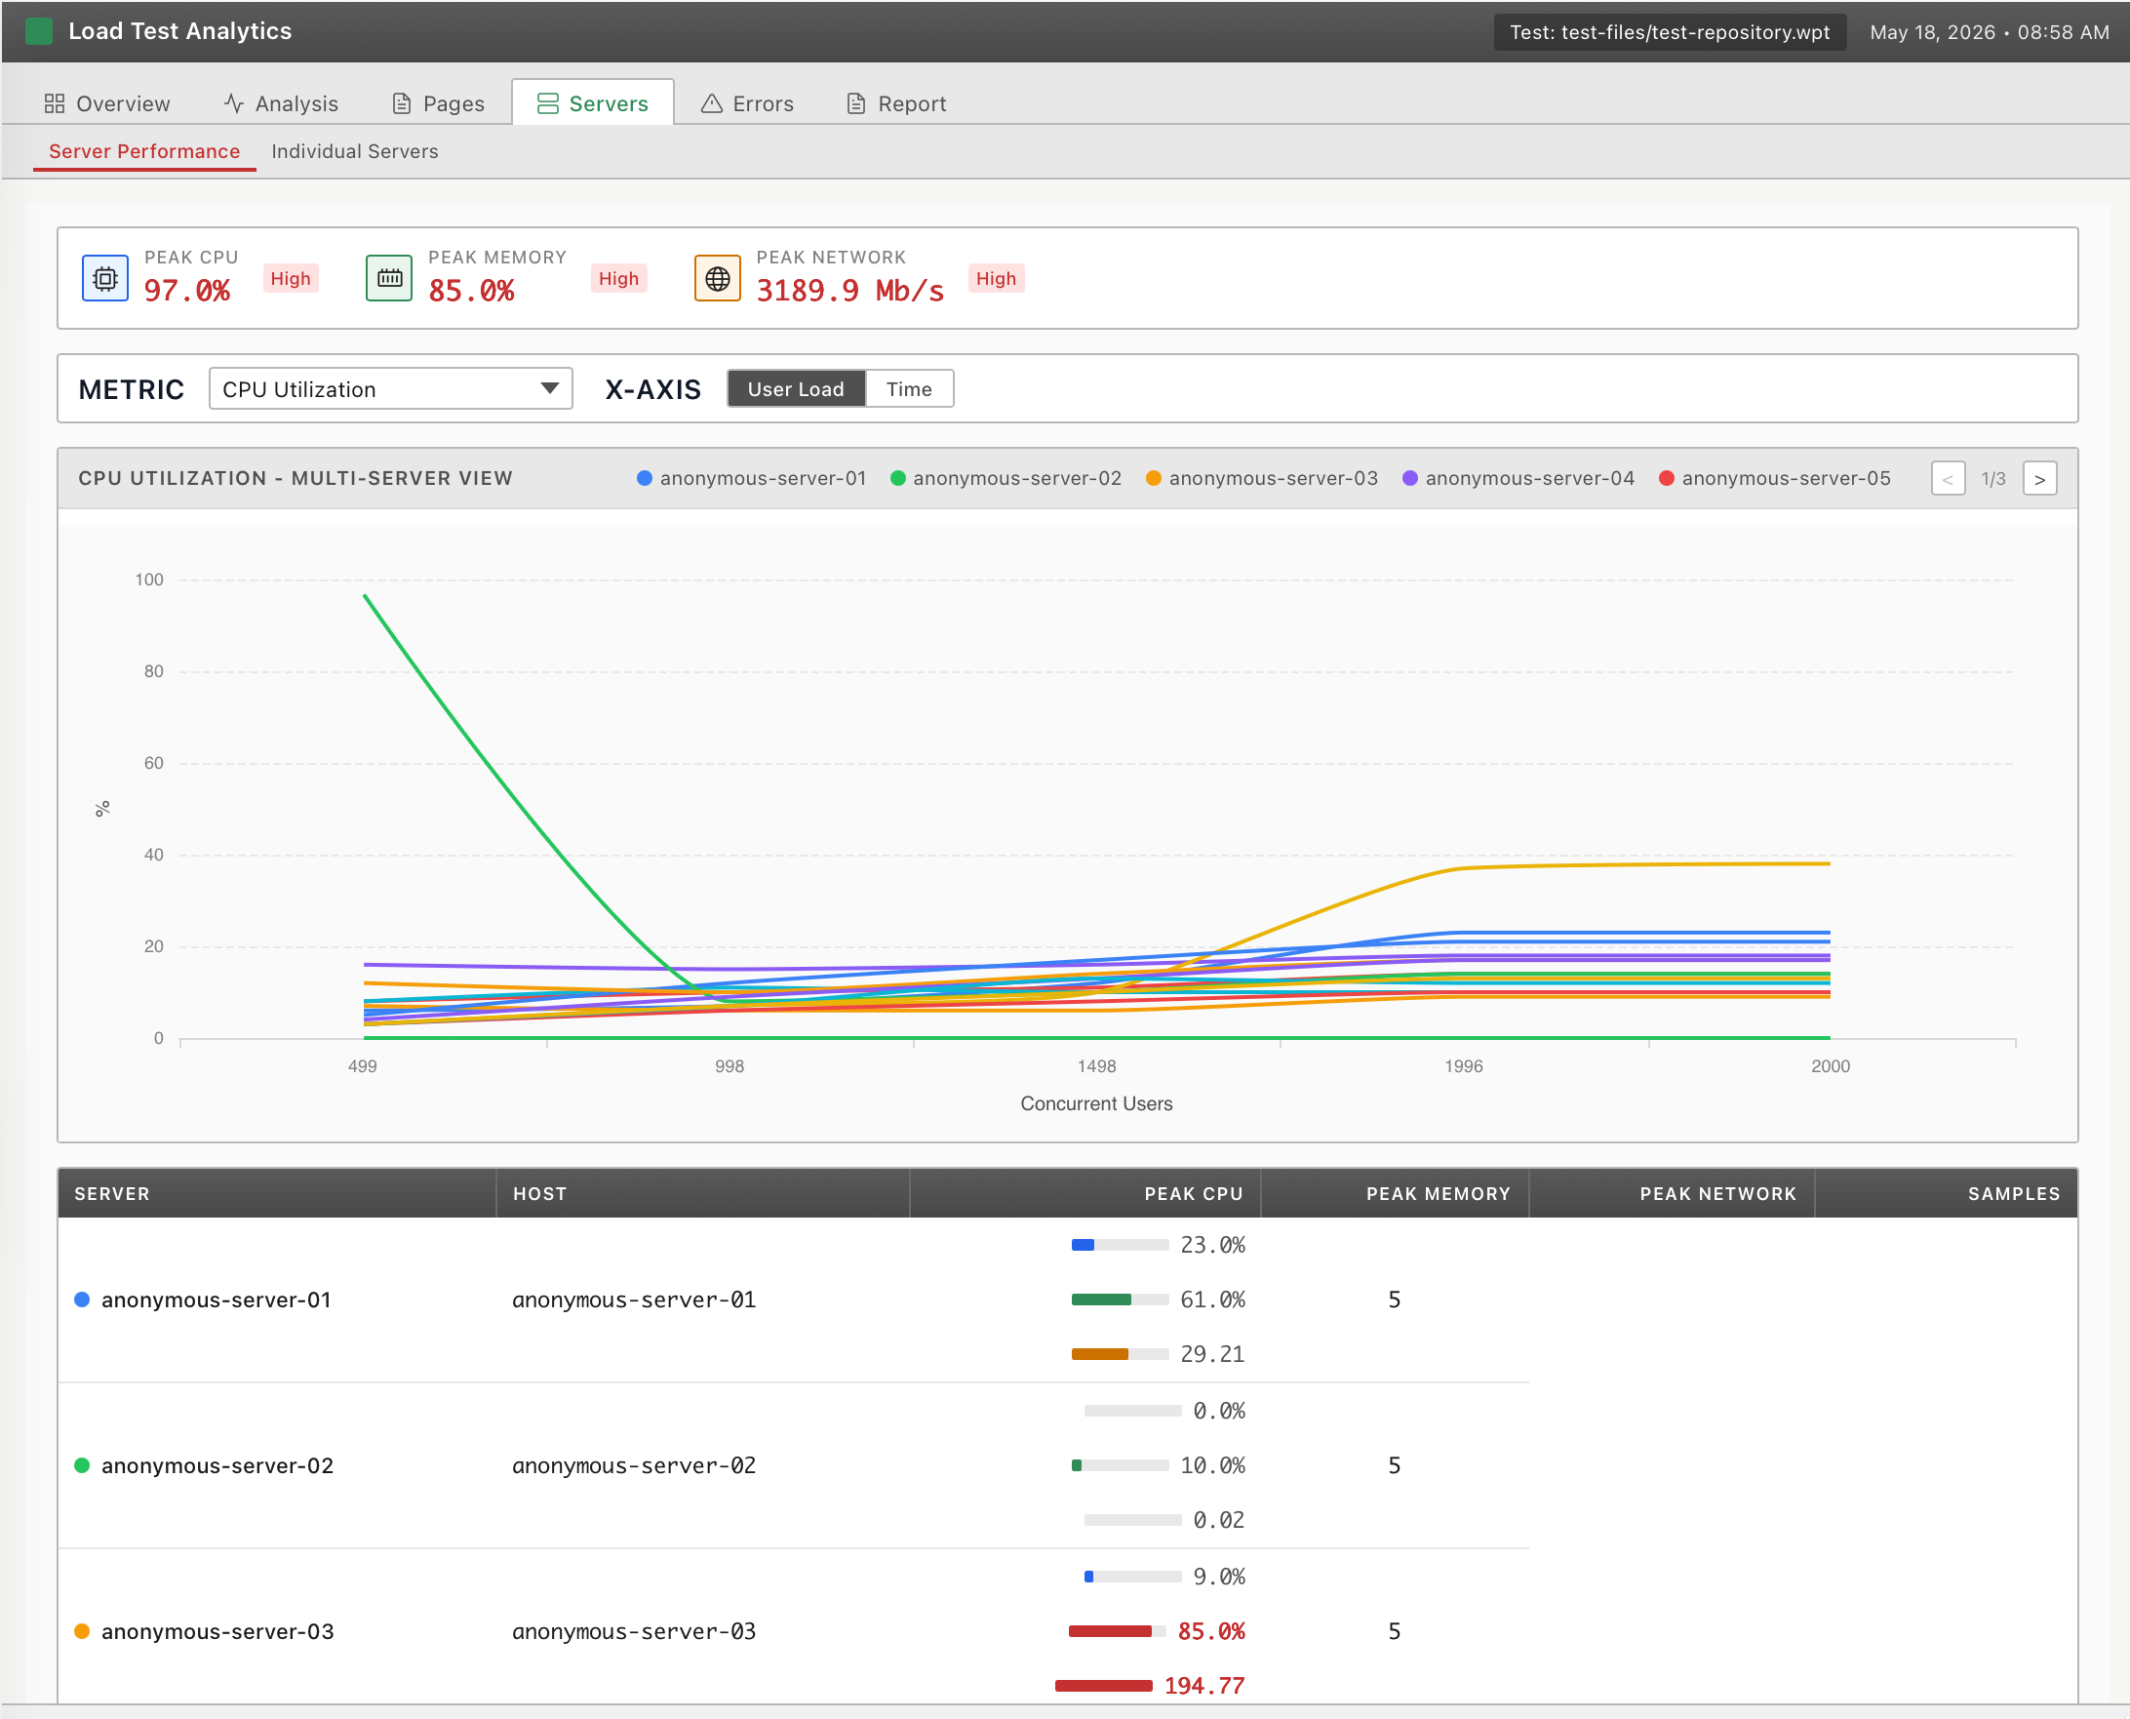Open the Overview tab

coord(107,104)
